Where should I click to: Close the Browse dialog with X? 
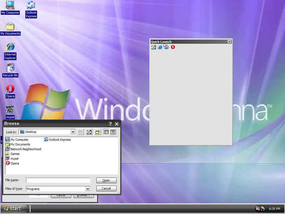pyautogui.click(x=117, y=124)
